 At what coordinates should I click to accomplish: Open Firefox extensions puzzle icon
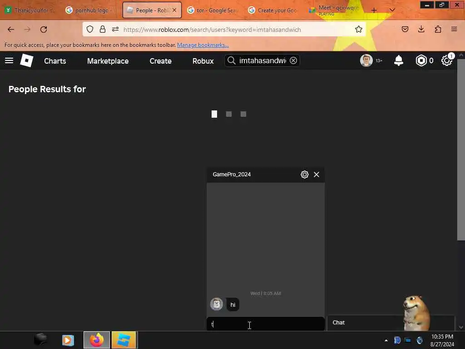click(438, 29)
